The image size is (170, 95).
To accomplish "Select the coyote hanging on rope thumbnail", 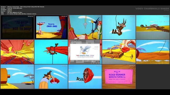I will pos(119,27).
